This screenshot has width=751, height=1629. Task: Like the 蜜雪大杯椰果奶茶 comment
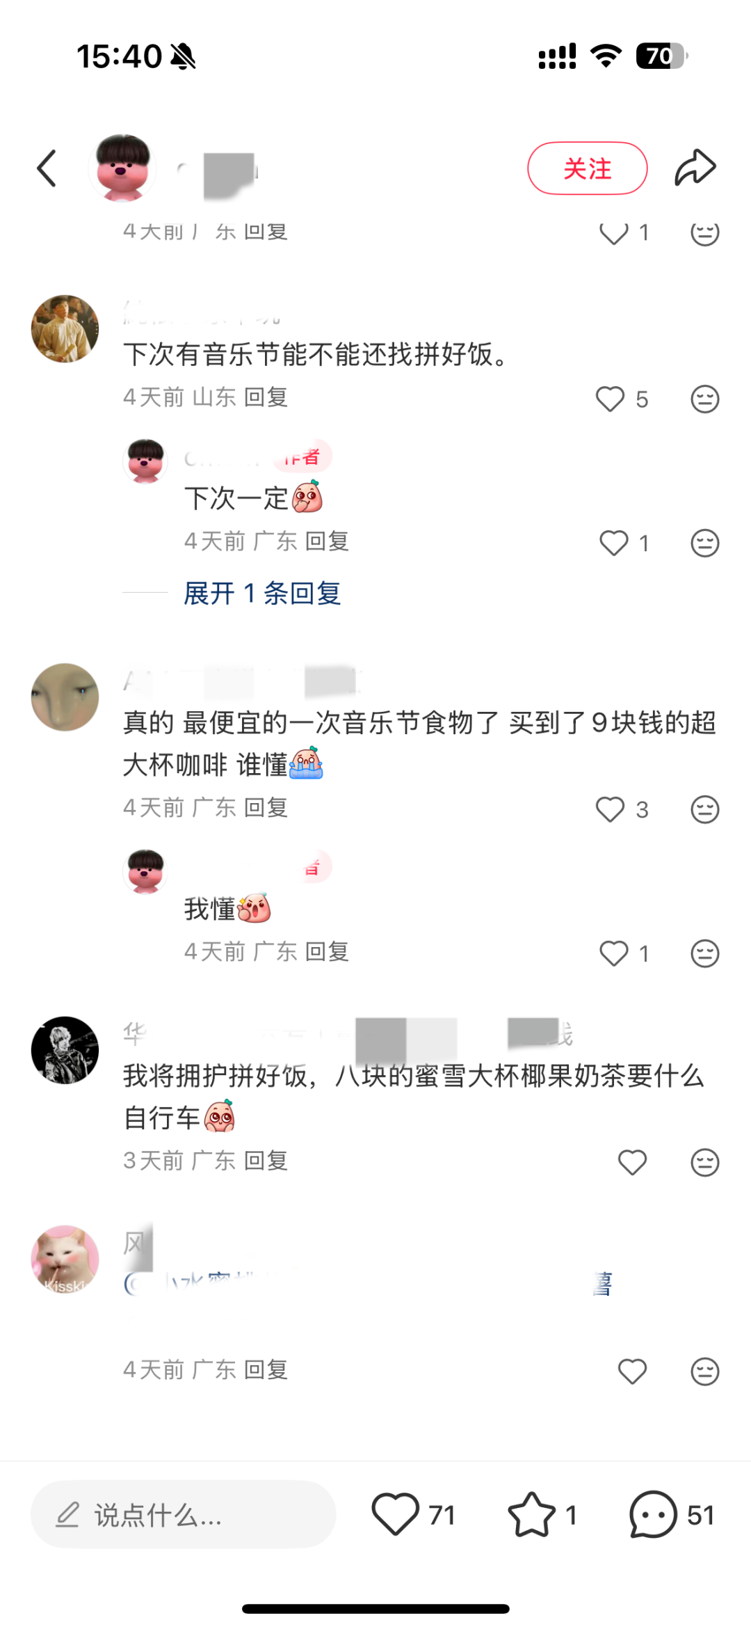[632, 1162]
